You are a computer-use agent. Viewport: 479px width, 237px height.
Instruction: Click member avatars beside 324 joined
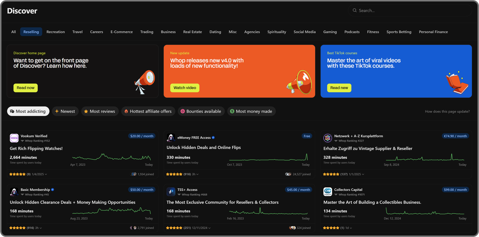pos(292,228)
